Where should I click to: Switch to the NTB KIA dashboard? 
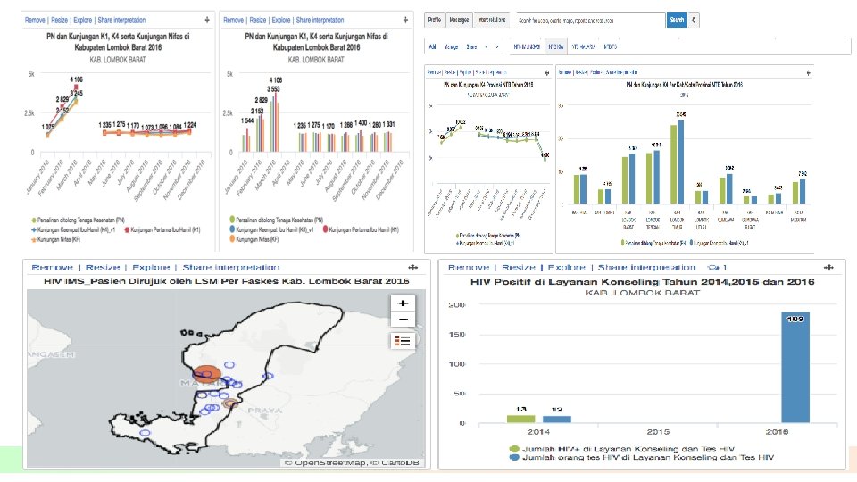pyautogui.click(x=556, y=47)
